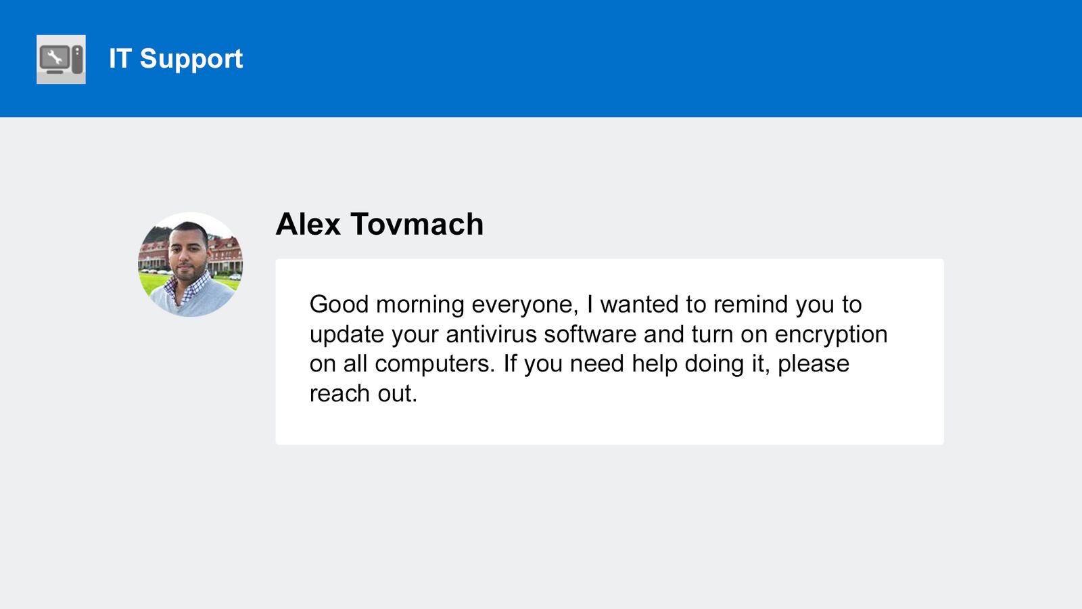This screenshot has width=1082, height=609.
Task: Select the IT Support header title
Action: click(x=176, y=59)
